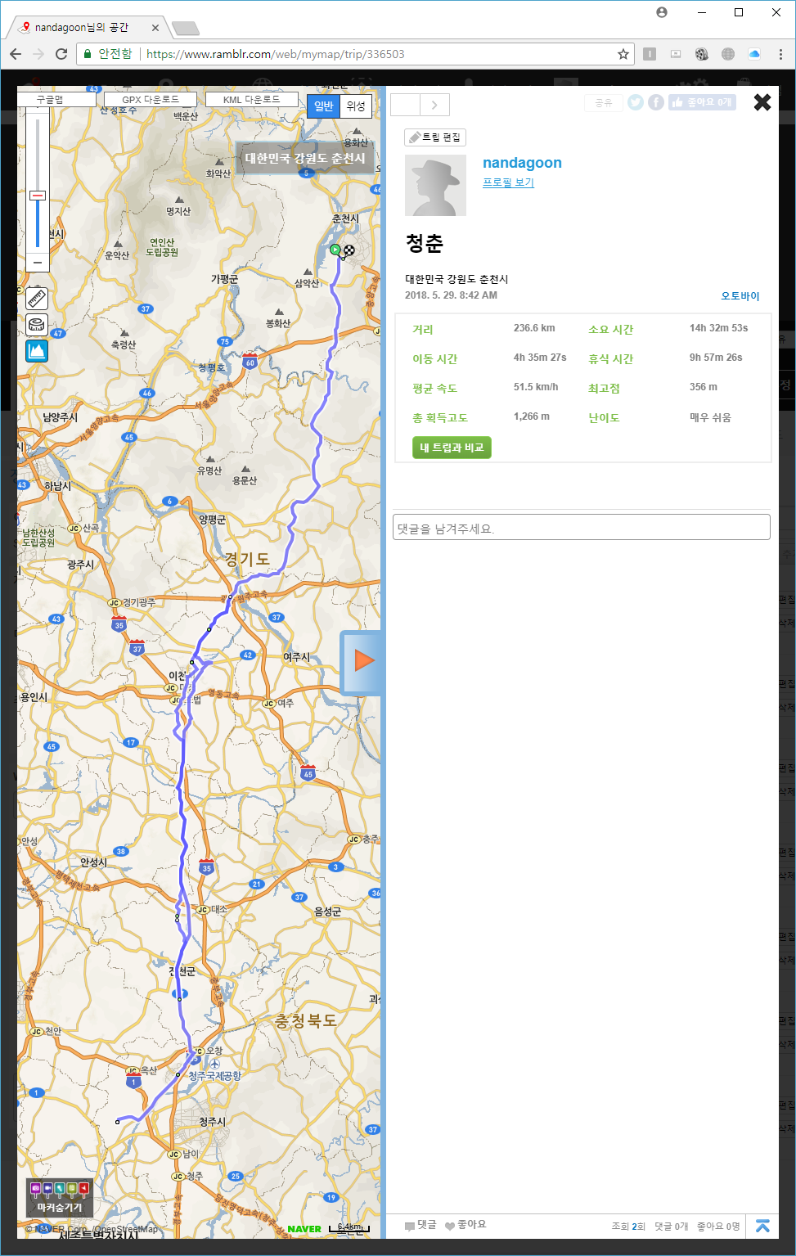796x1256 pixels.
Task: Open the 프로필 보기 profile link
Action: click(508, 182)
